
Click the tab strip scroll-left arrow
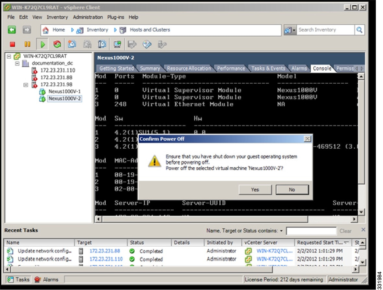point(356,68)
